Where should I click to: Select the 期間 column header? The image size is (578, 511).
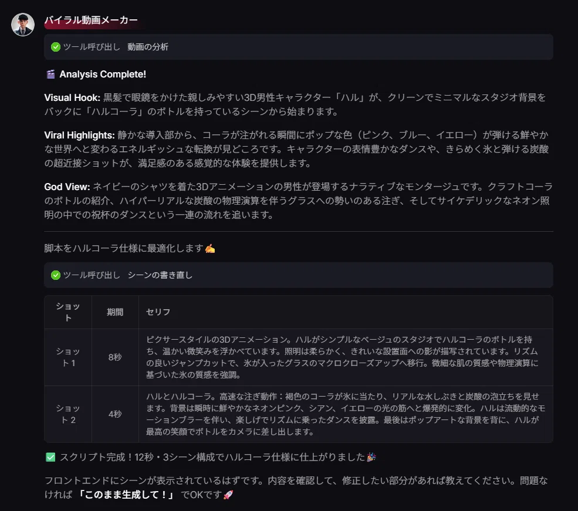(115, 312)
